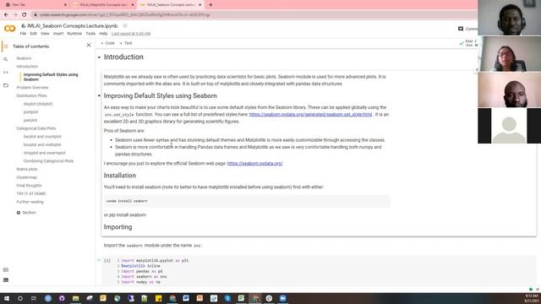Open a new browser tab with plus
541x304 pixels.
pyautogui.click(x=210, y=5)
